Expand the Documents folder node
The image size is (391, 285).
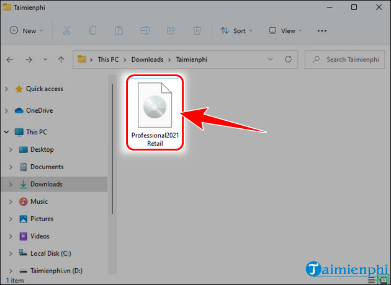click(x=11, y=167)
